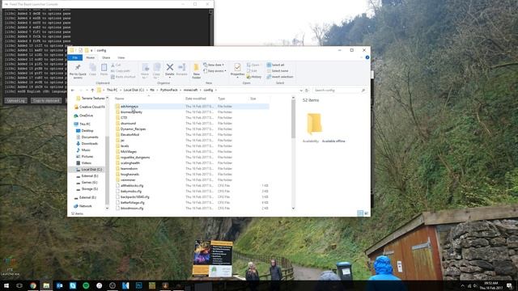Sort by Date modified column header
The width and height of the screenshot is (518, 291).
[196, 99]
